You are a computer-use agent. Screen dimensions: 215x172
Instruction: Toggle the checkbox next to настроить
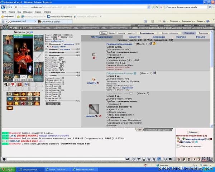tap(59, 49)
